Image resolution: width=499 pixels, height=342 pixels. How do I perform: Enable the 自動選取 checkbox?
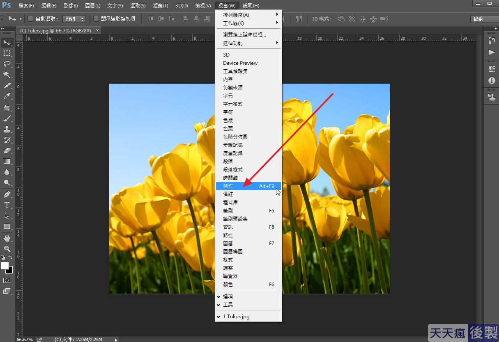tap(30, 19)
